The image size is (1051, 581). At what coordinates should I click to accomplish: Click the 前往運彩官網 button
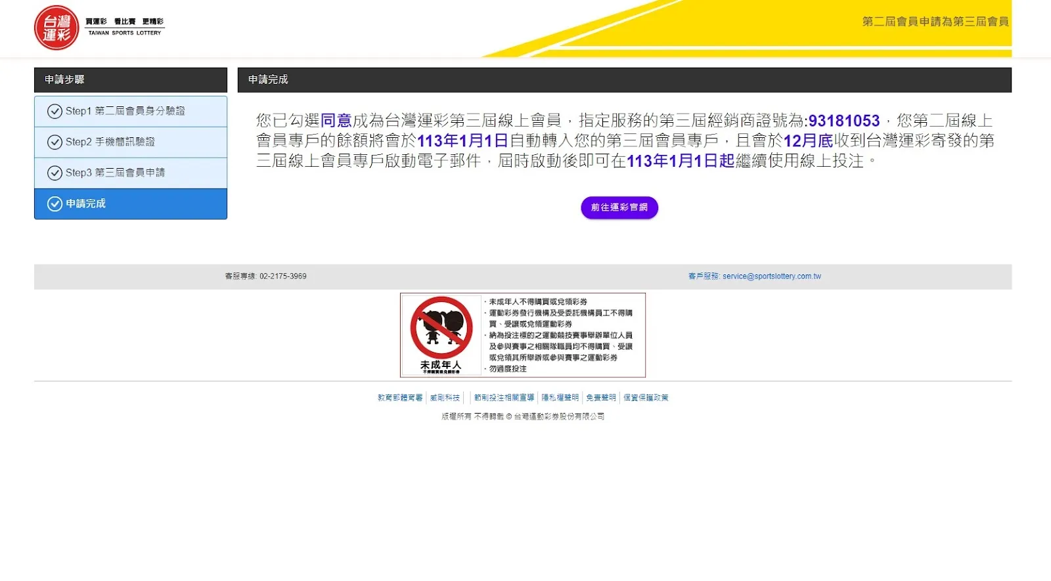point(619,207)
